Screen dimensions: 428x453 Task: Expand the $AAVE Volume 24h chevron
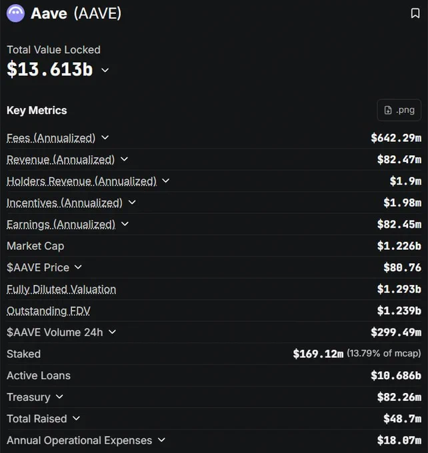112,332
